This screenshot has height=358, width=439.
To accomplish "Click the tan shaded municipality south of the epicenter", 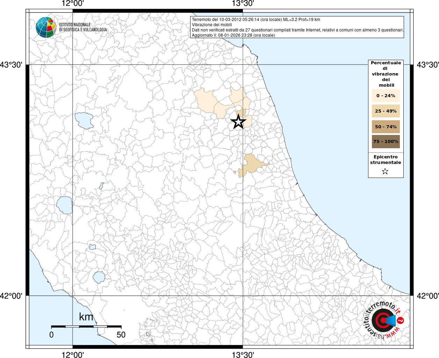I will tap(252, 164).
